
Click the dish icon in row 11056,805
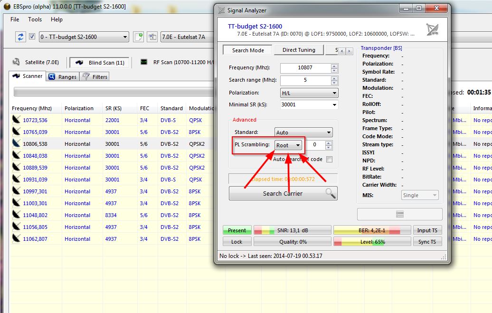click(16, 227)
